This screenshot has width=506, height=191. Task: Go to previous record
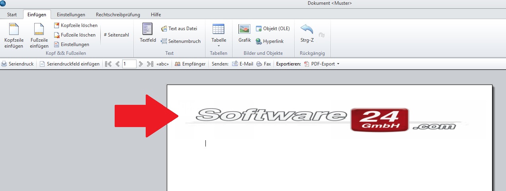click(117, 64)
